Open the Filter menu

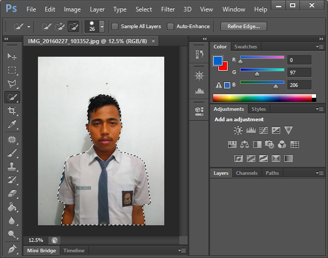[168, 9]
